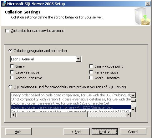Select 'Strict compatibility with version 1.x' row
The height and width of the screenshot is (138, 152).
71,99
